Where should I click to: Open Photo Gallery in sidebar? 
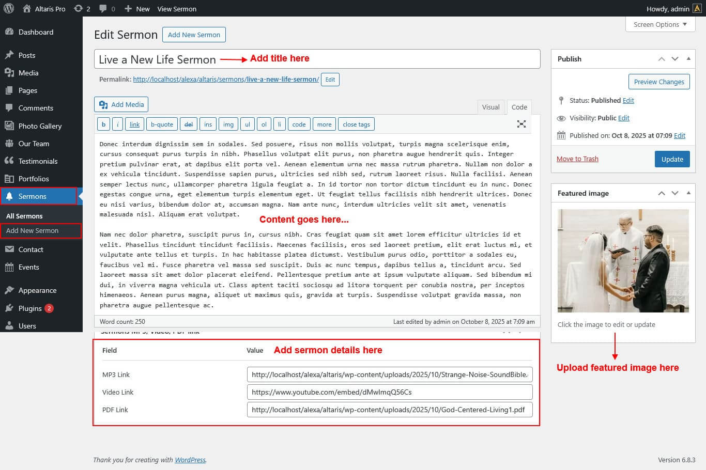pyautogui.click(x=40, y=126)
